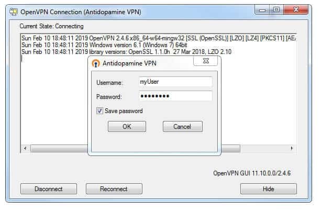This screenshot has width=322, height=211.
Task: Cancel the VPN login dialog
Action: pos(183,126)
